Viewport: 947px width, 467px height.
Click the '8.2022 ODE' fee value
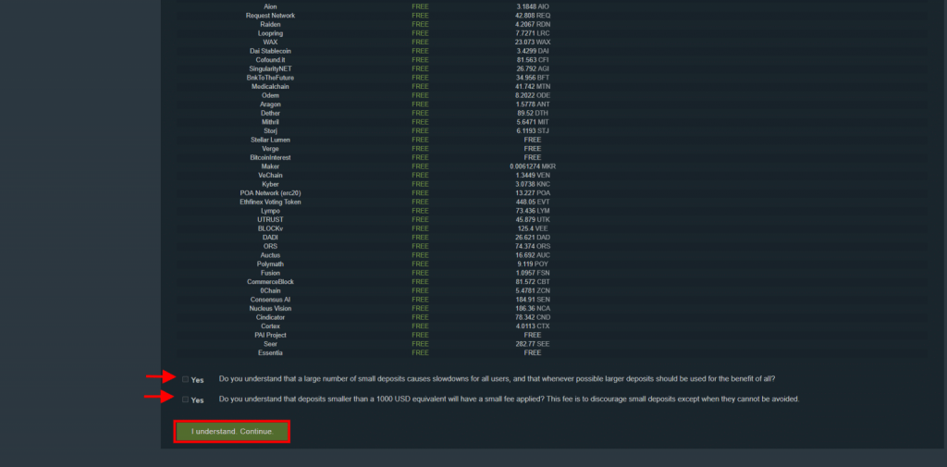(532, 95)
